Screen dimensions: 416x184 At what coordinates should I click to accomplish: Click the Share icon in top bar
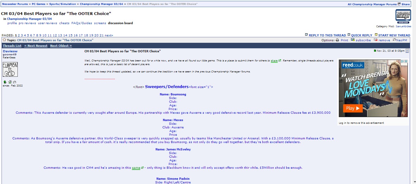pos(399,4)
